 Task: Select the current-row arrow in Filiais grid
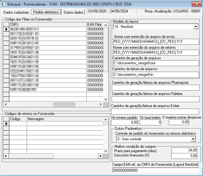6,29
